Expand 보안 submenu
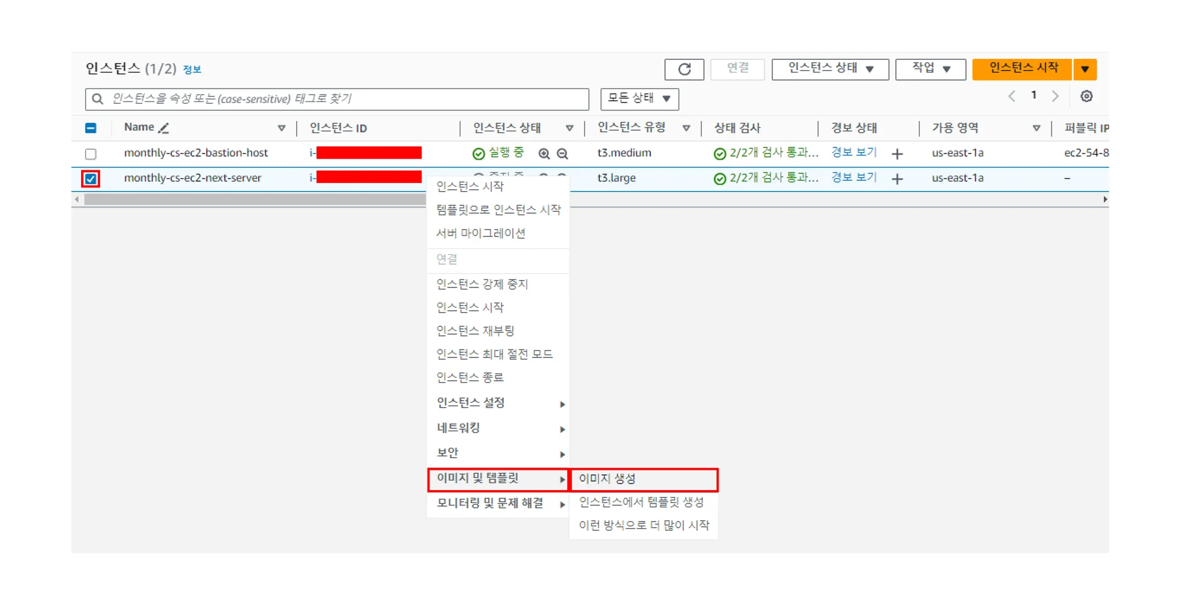 [x=498, y=453]
